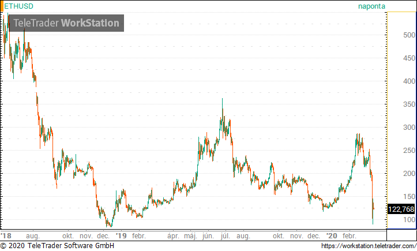Click the ETHUSD symbol label
Image resolution: width=417 pixels, height=251 pixels.
[x=18, y=6]
